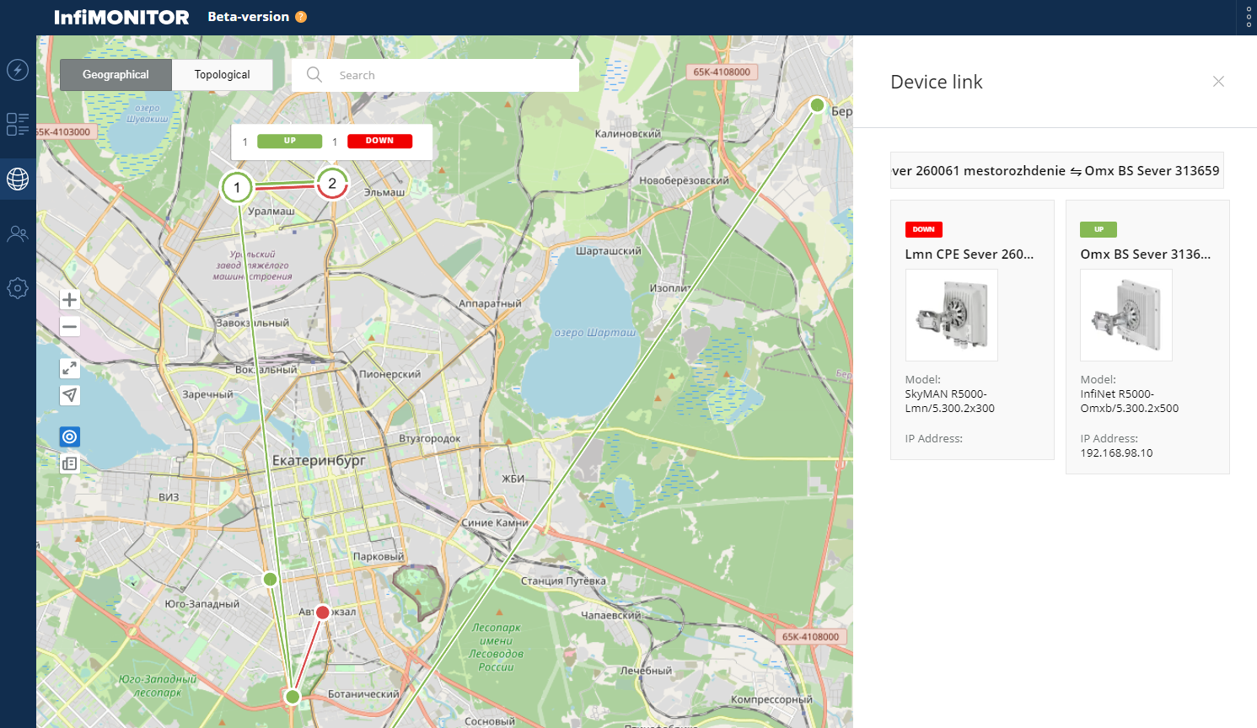Click the DOWN badge on Lmn CPE card

coord(923,229)
